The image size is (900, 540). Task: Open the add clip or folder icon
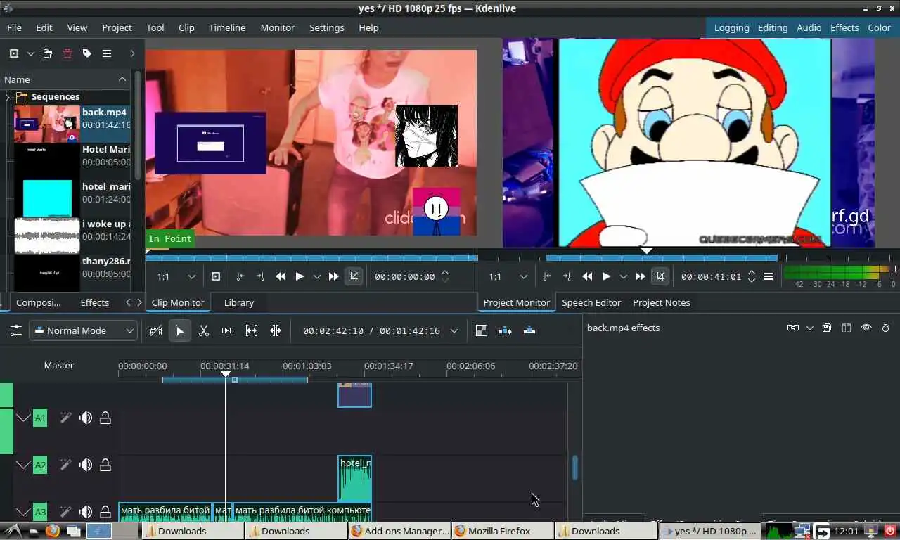[14, 53]
